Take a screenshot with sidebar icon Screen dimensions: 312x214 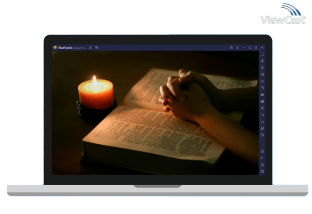coord(262,108)
